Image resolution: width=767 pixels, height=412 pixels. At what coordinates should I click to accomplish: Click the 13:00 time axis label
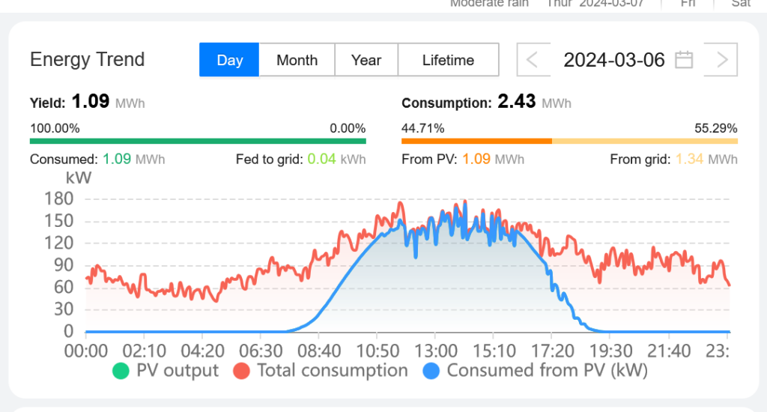click(436, 351)
